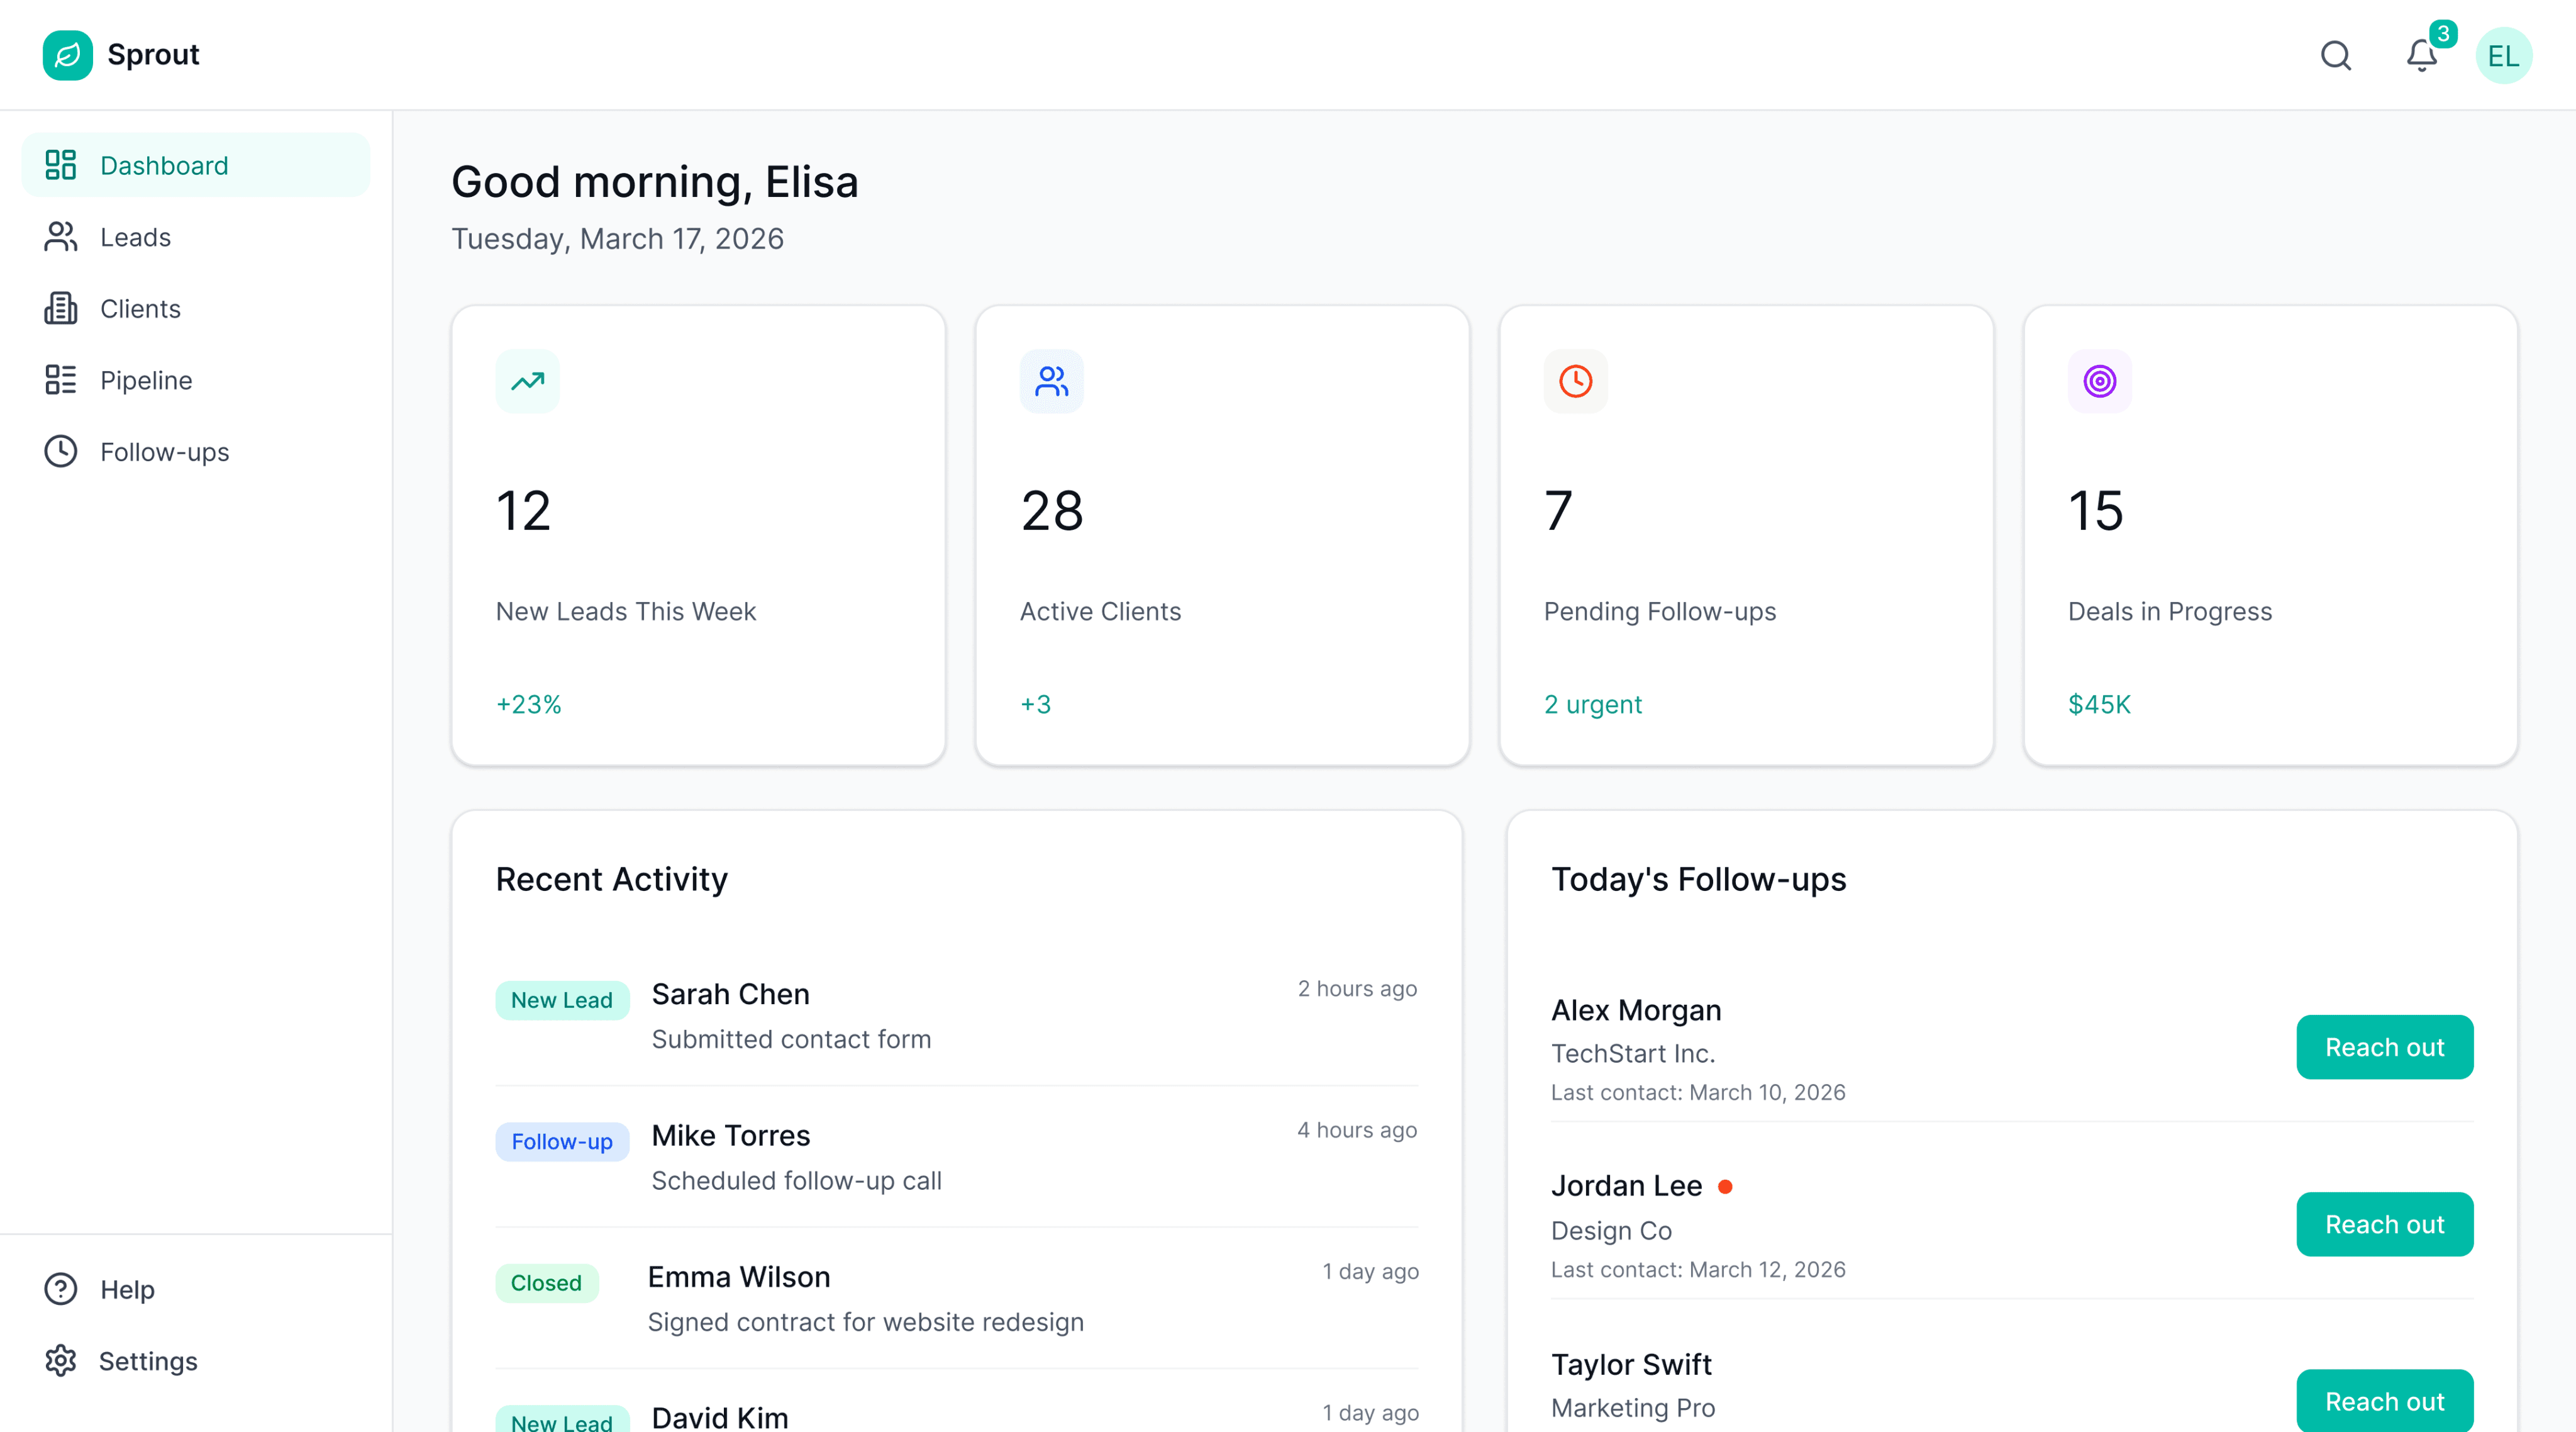Reach out to Jordan Lee
The height and width of the screenshot is (1432, 2576).
pos(2384,1224)
